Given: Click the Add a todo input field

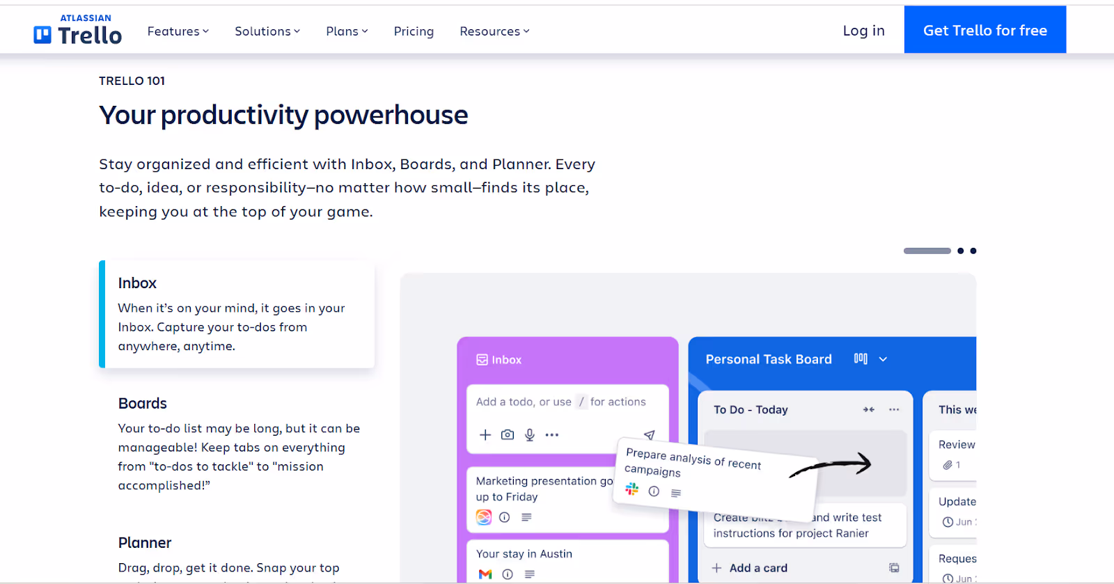Looking at the screenshot, I should coord(561,402).
